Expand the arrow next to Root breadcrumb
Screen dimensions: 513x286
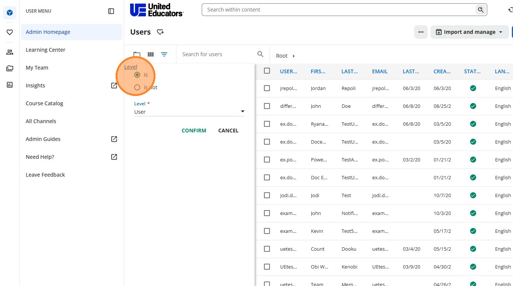pyautogui.click(x=294, y=56)
